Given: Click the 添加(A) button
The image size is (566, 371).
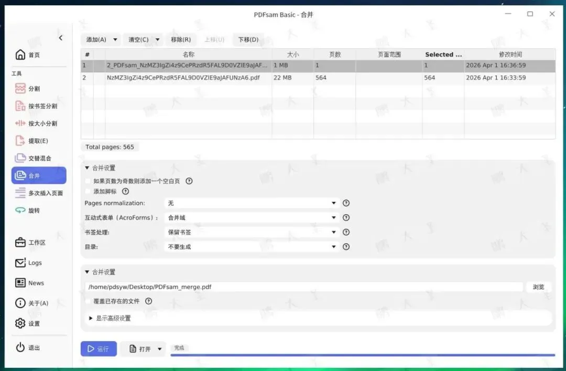Looking at the screenshot, I should [x=96, y=40].
